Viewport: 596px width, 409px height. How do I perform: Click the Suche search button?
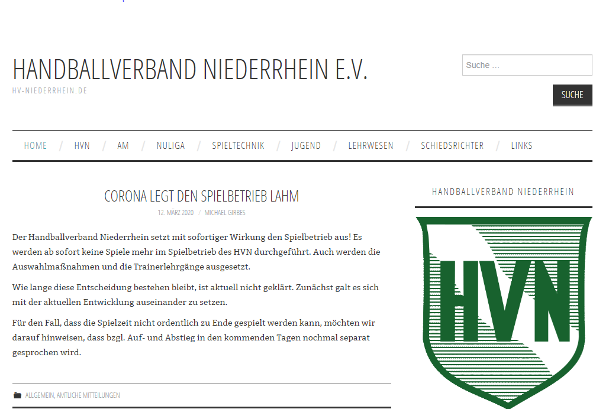572,95
